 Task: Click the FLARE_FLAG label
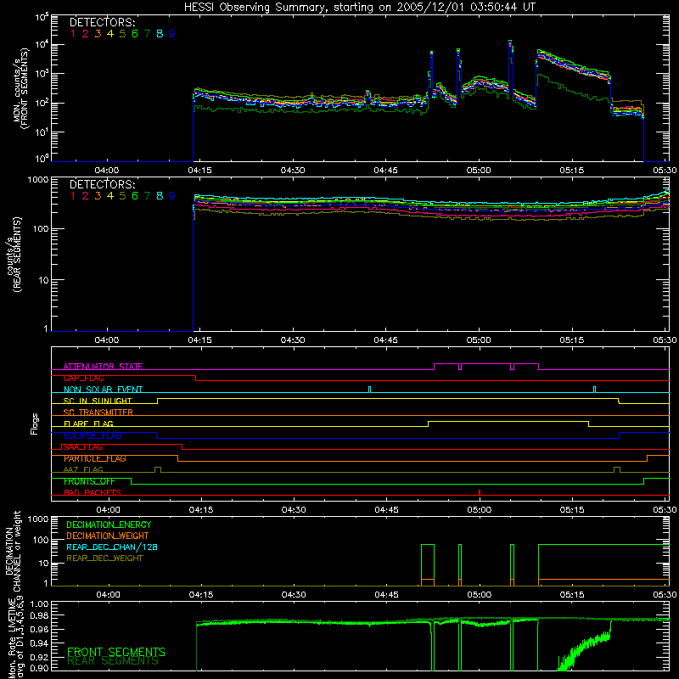pos(89,424)
